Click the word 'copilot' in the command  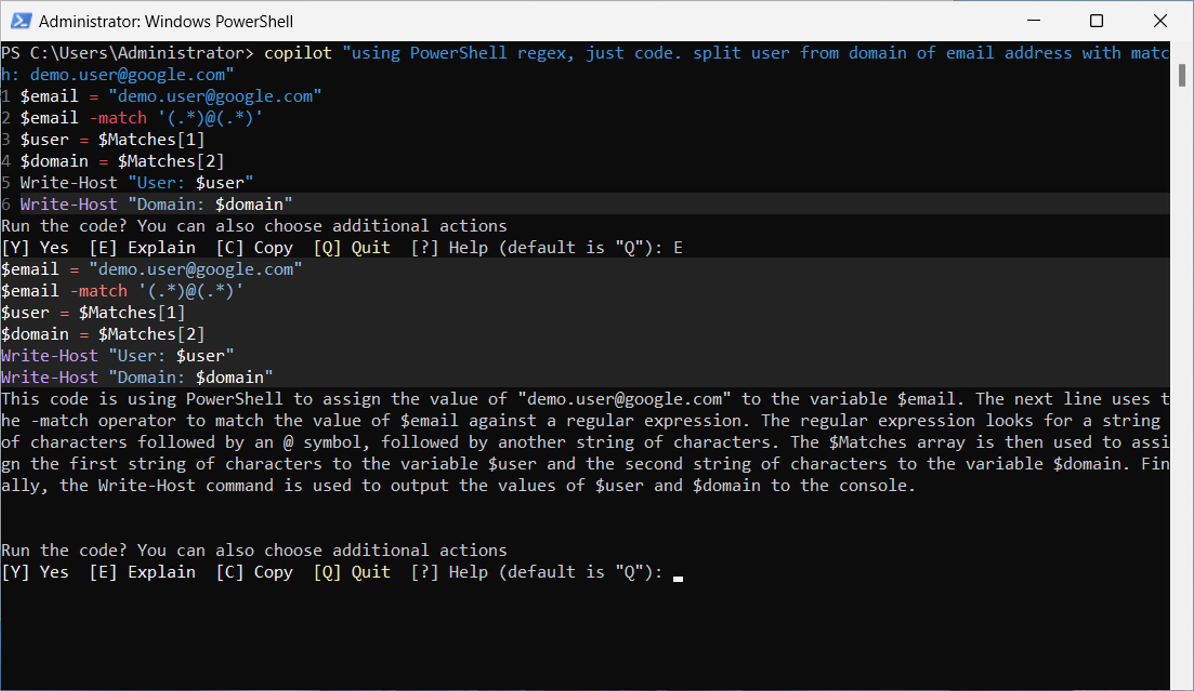click(x=298, y=53)
